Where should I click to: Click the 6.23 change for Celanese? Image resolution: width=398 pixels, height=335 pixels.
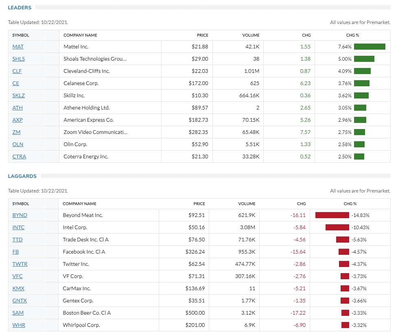305,83
